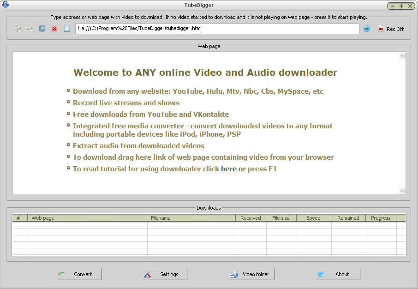
Task: Open the Convert tool
Action: coord(79,274)
